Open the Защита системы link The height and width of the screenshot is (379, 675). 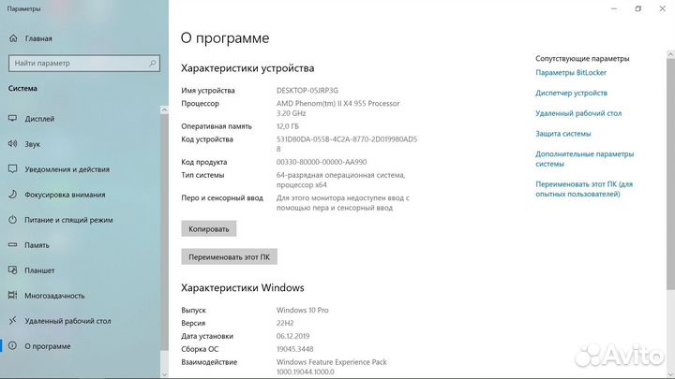click(x=563, y=134)
